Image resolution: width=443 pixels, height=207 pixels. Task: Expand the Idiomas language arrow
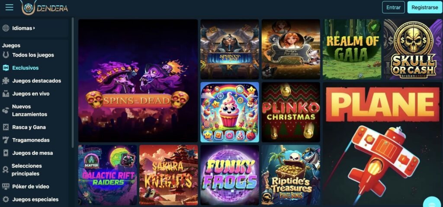(x=34, y=28)
